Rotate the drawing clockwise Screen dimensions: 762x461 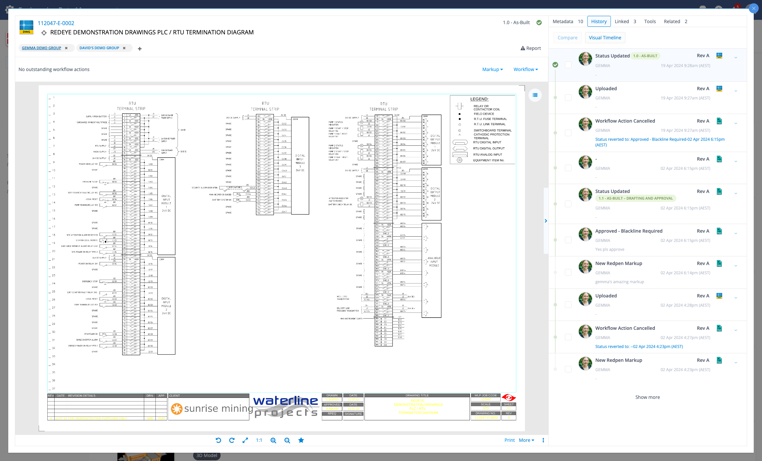point(232,440)
